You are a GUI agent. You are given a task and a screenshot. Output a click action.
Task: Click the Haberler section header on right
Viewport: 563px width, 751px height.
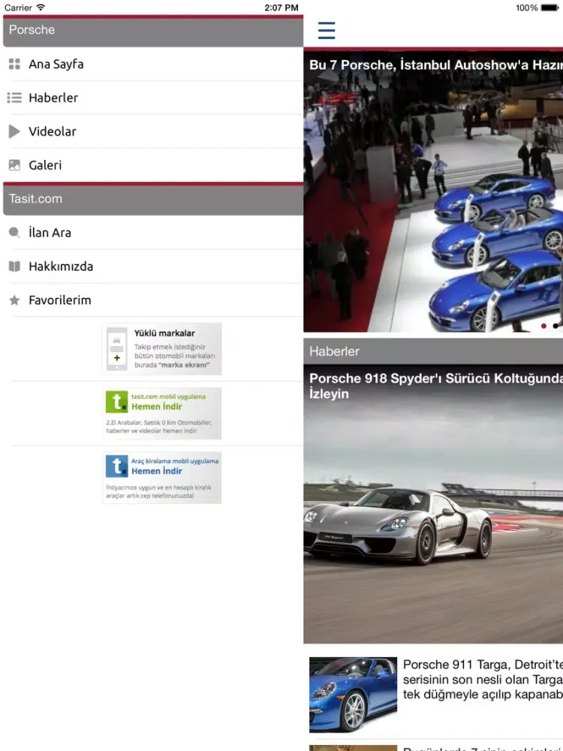click(433, 351)
